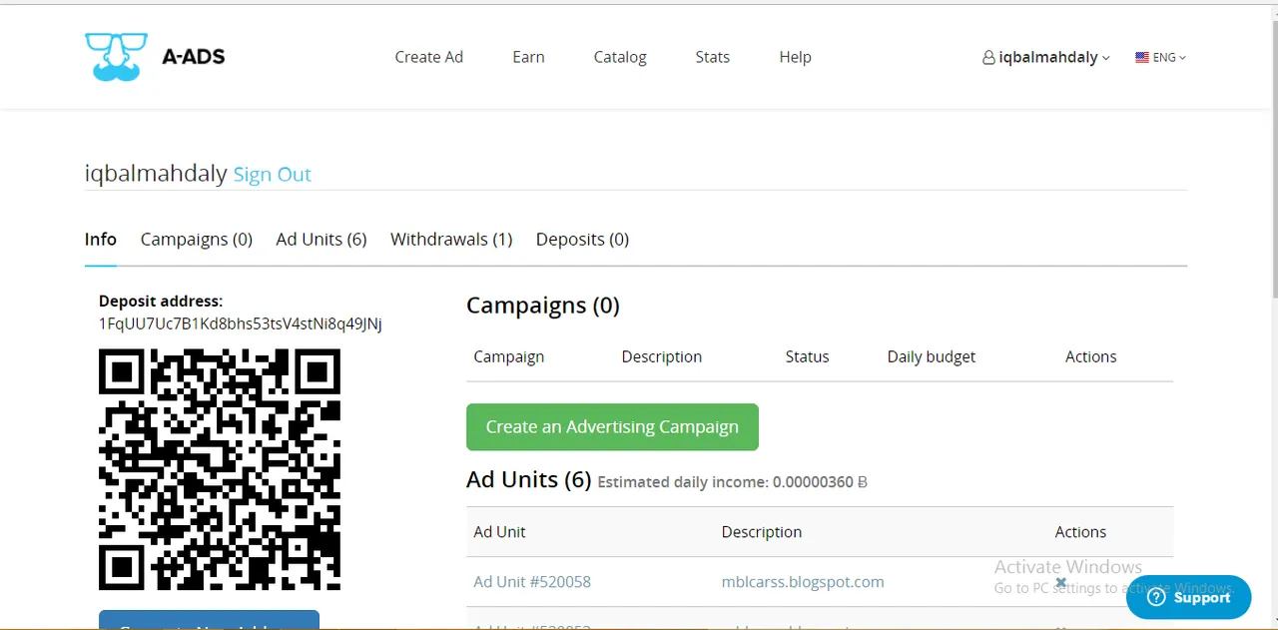This screenshot has width=1278, height=630.
Task: Open Ad Unit #520058 link
Action: click(x=532, y=582)
